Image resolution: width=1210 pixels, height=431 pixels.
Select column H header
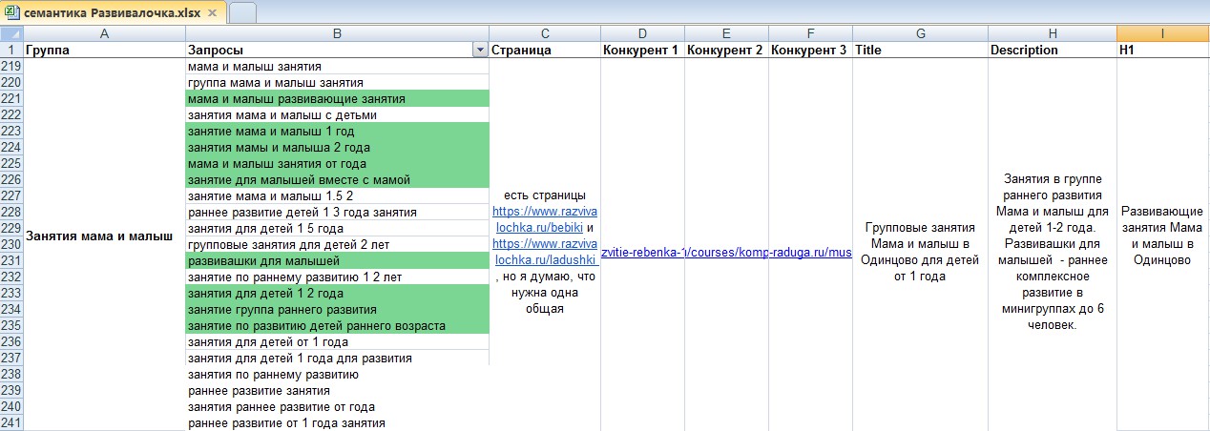pyautogui.click(x=1053, y=33)
